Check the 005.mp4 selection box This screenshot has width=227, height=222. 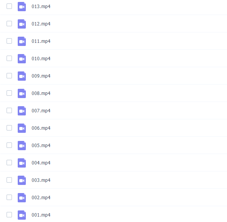9,145
